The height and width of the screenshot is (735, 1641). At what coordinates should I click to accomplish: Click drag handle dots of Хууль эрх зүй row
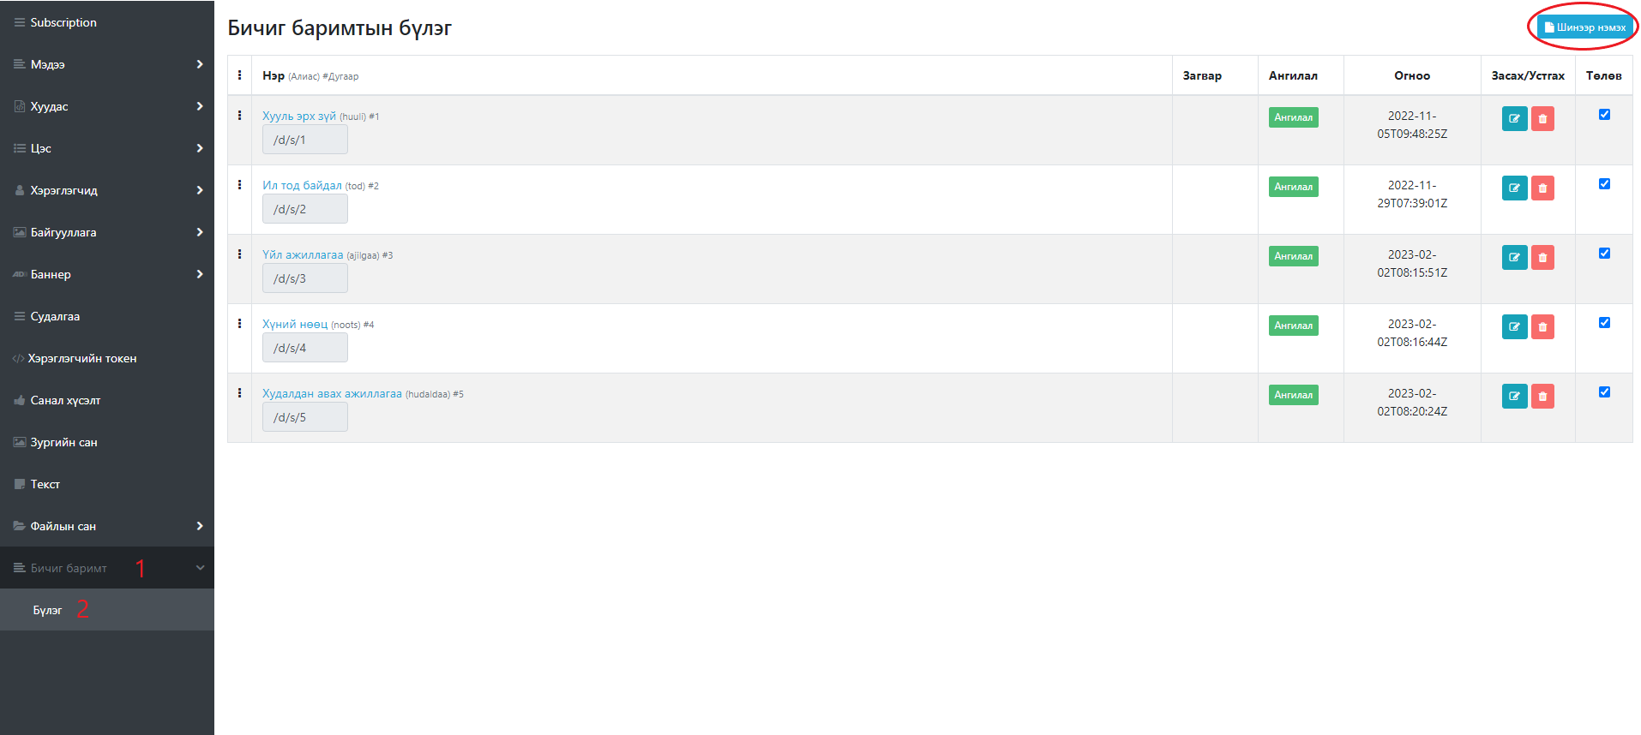[x=239, y=116]
